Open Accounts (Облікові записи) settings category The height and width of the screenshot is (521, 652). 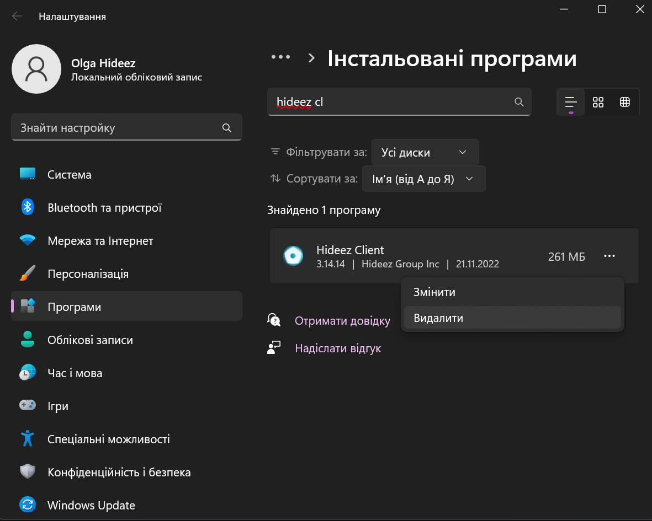tap(126, 340)
